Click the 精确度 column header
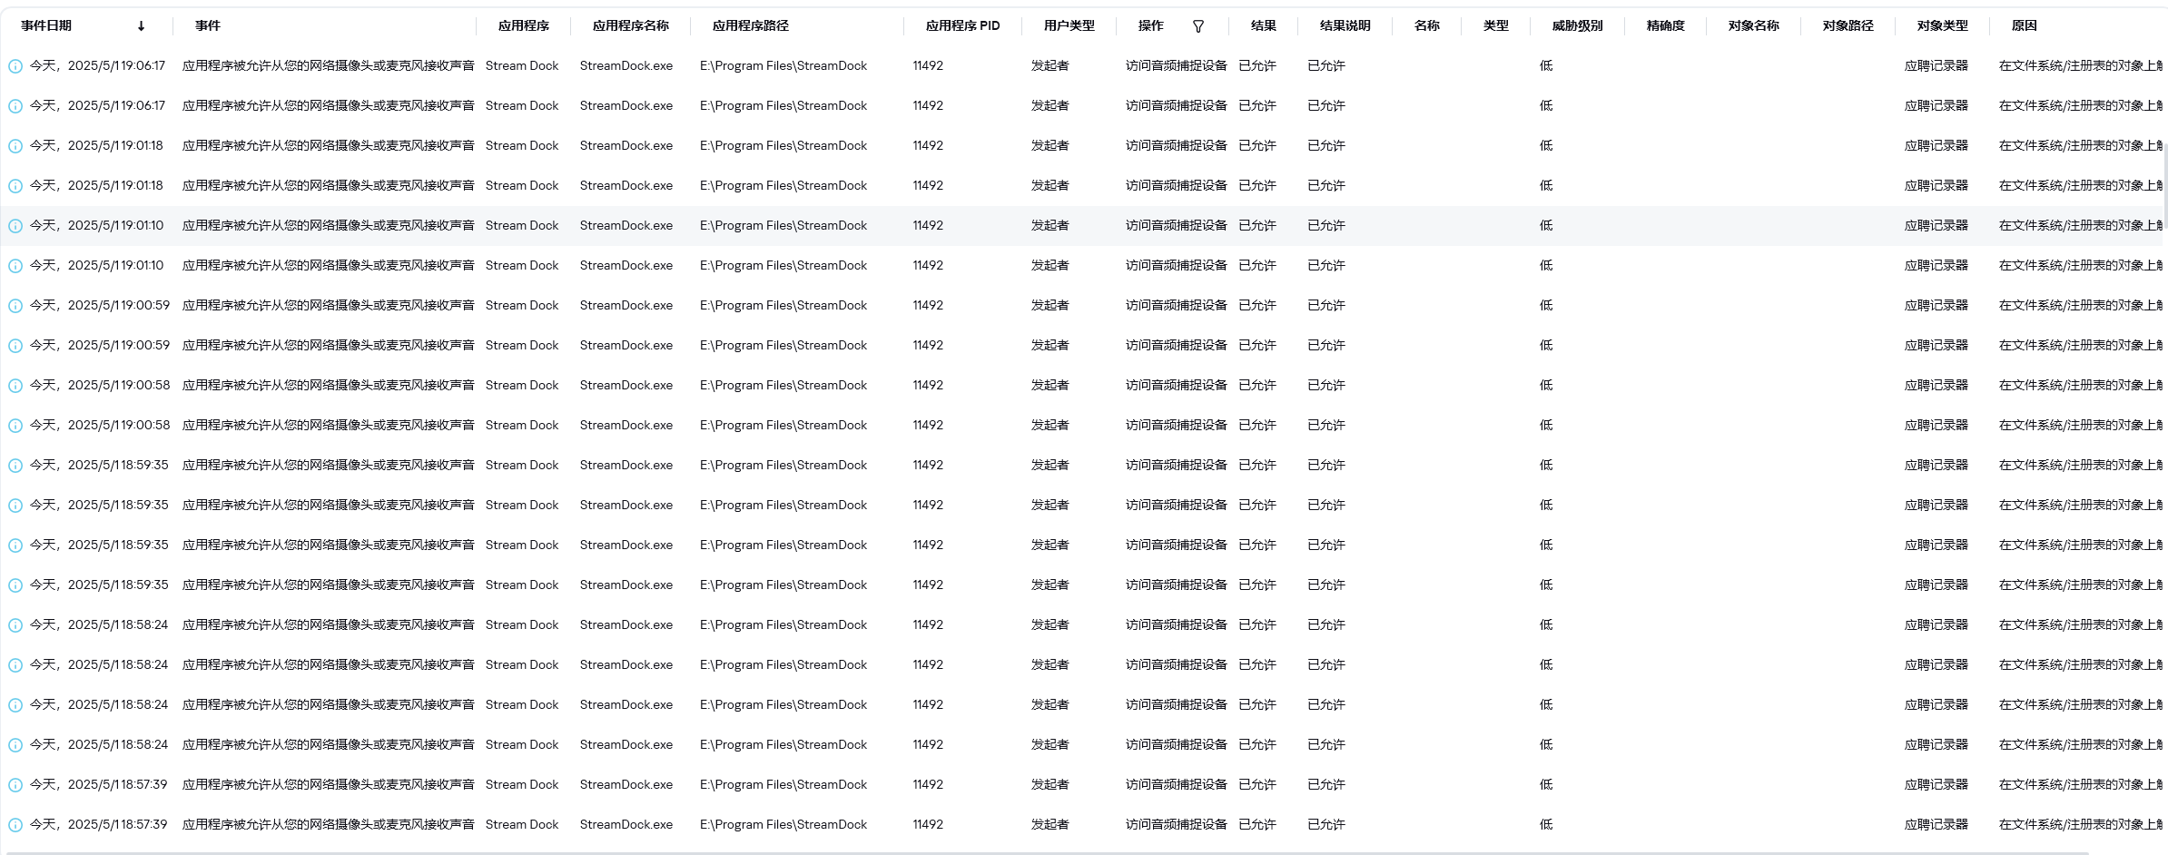 [x=1666, y=25]
